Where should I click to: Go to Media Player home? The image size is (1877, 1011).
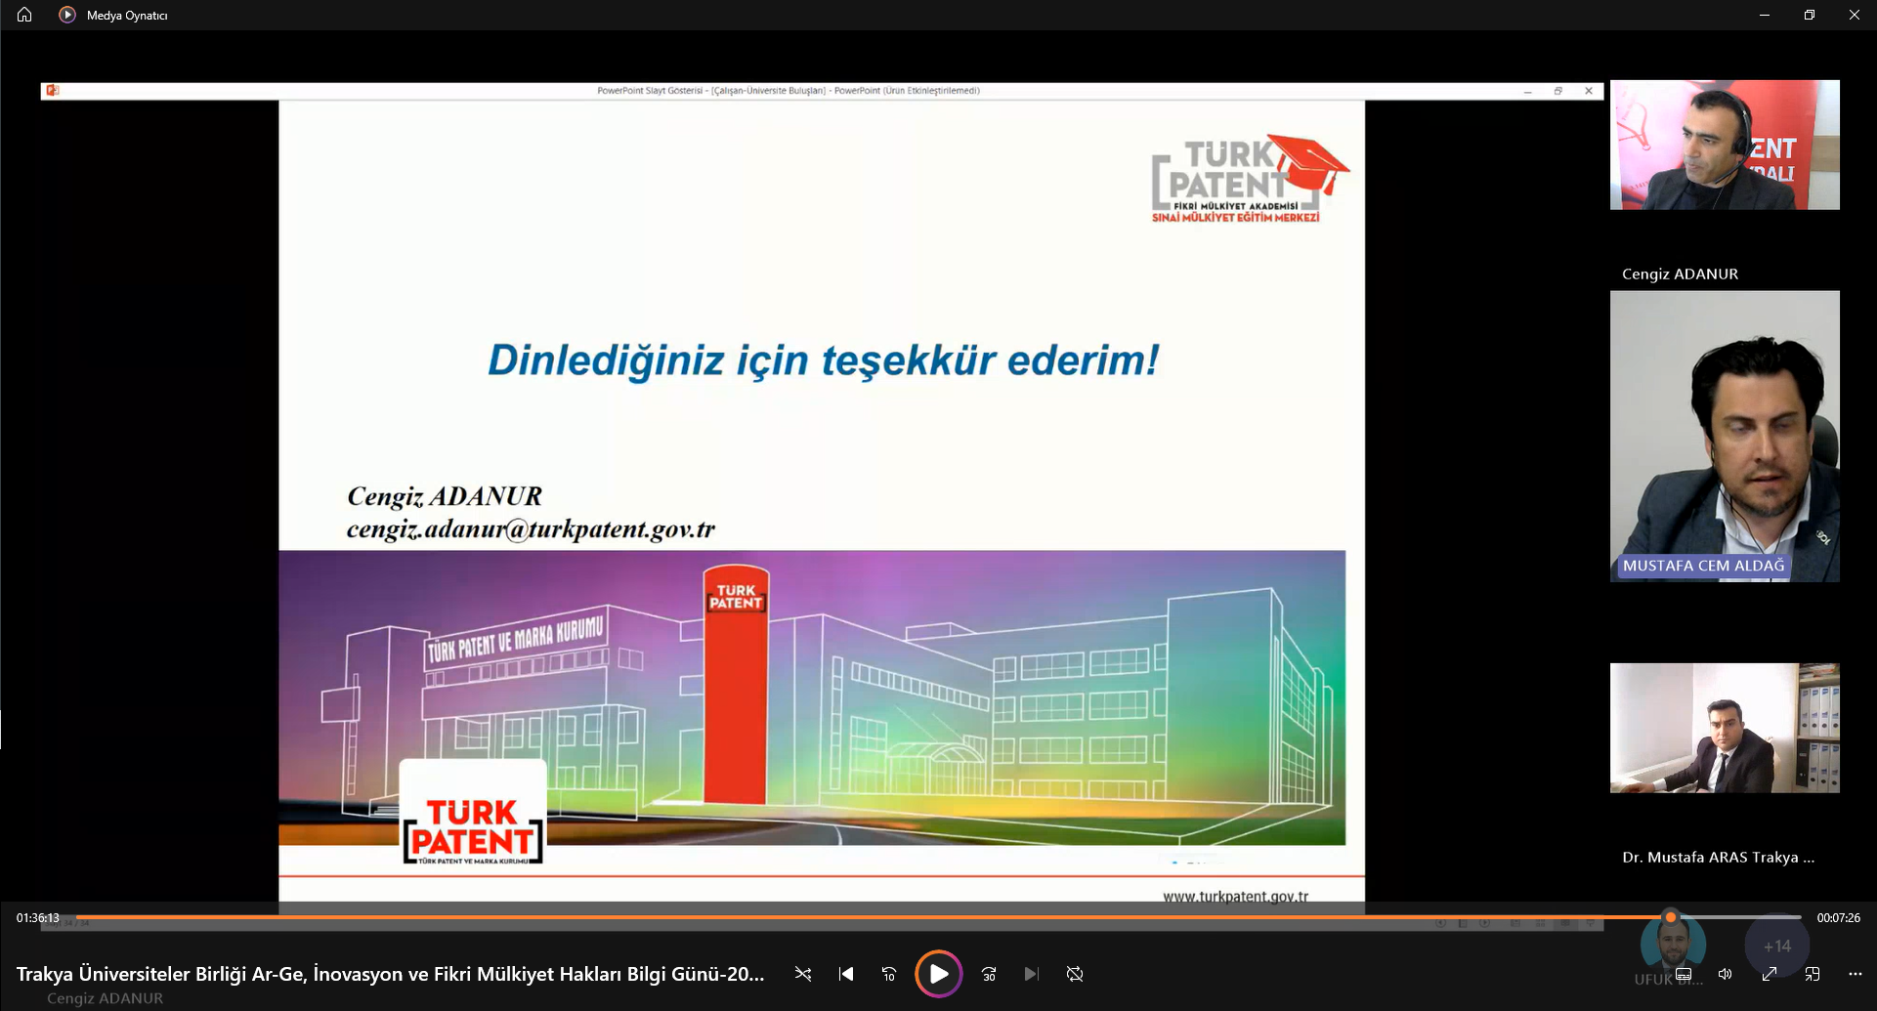click(24, 15)
